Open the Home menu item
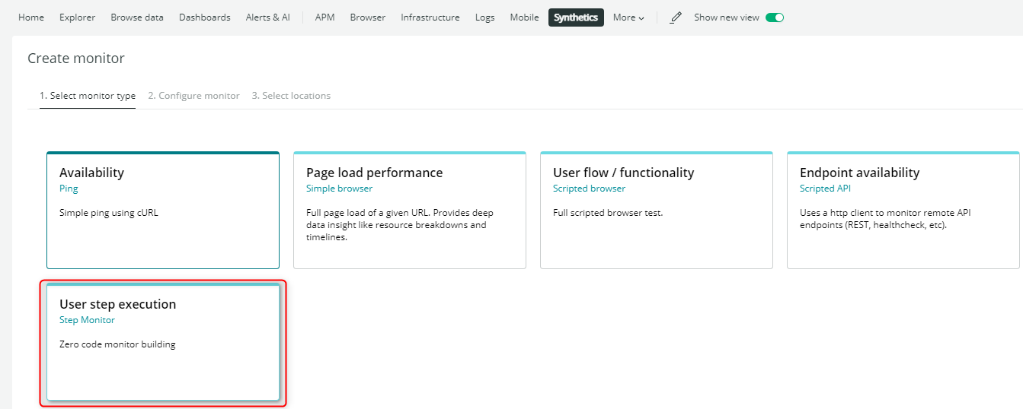 31,17
